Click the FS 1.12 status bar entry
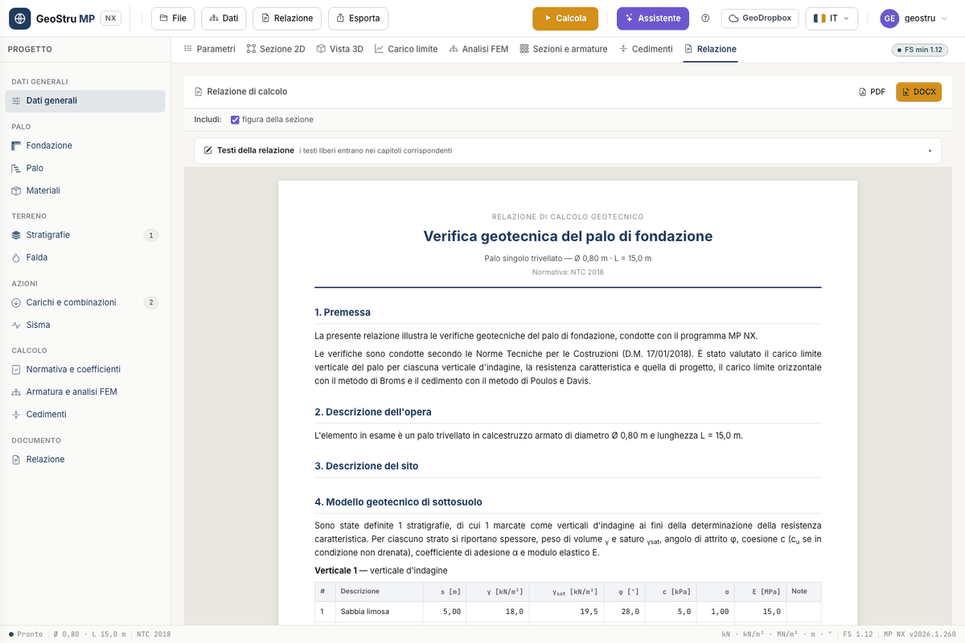965x643 pixels. [x=857, y=634]
